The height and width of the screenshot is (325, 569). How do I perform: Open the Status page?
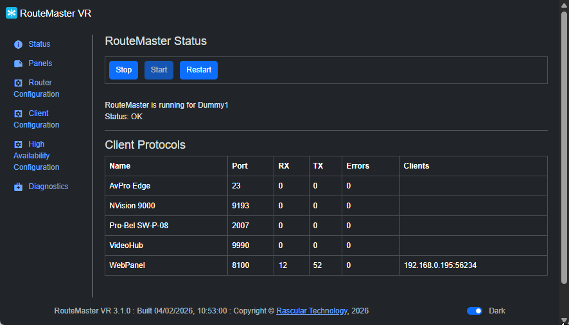39,44
